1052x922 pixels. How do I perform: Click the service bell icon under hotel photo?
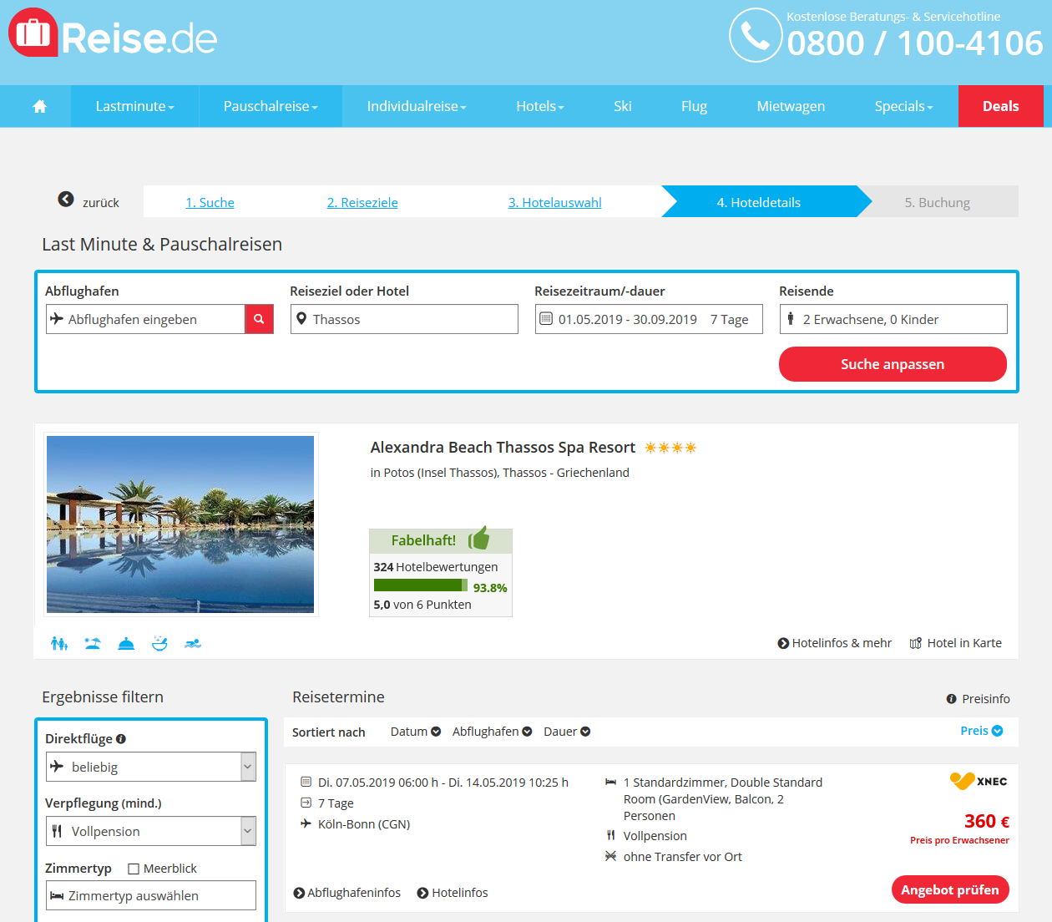[126, 643]
